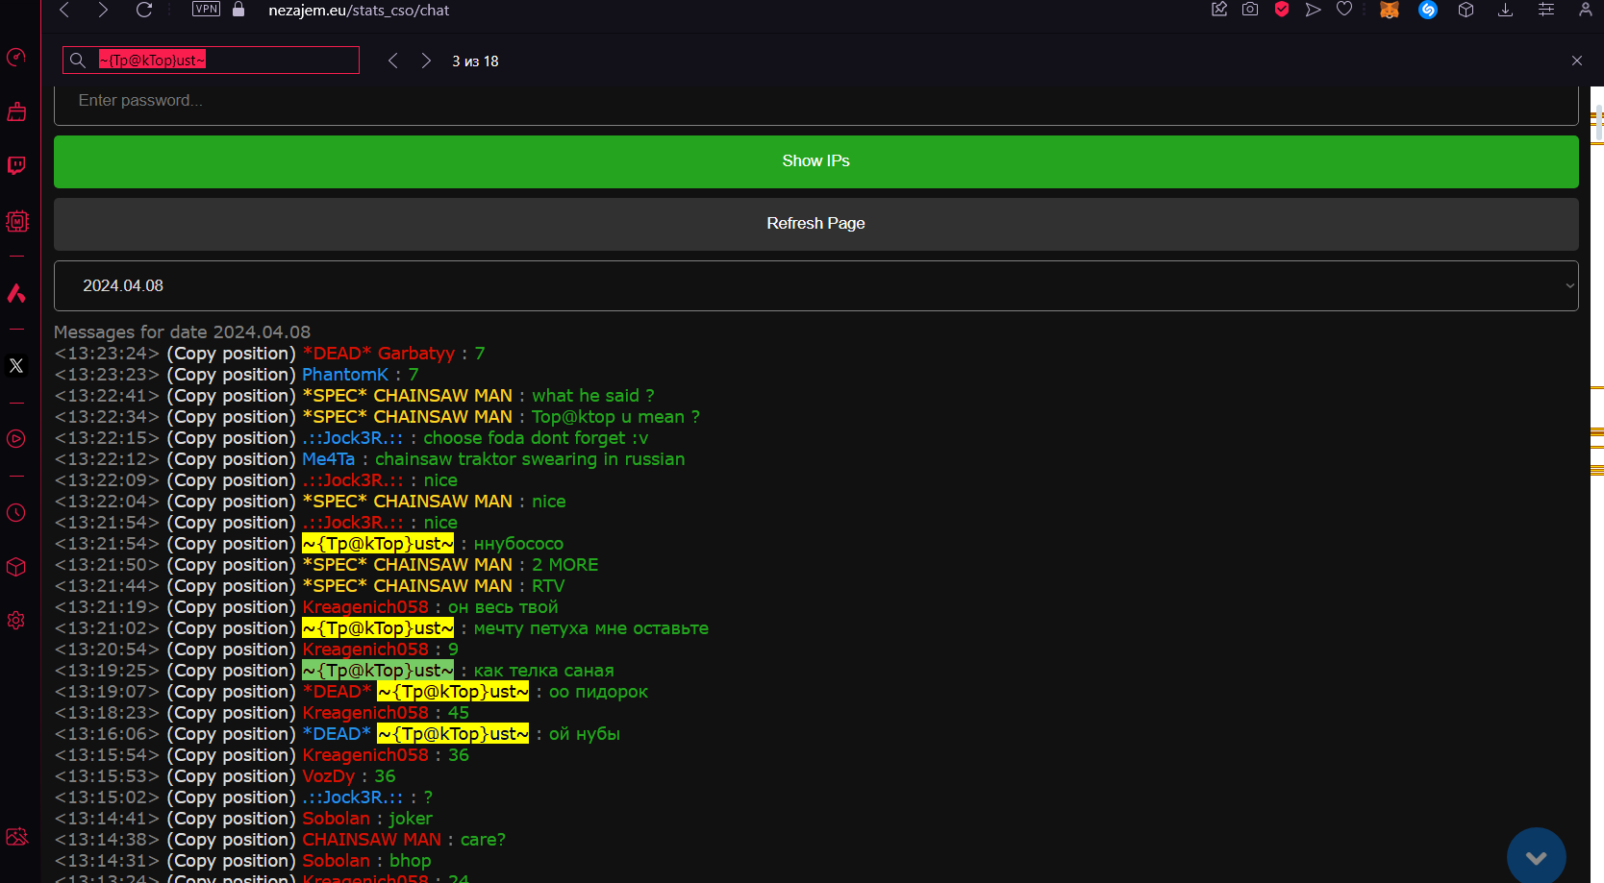
Task: Take a snapshot with the camera icon
Action: click(x=1250, y=10)
